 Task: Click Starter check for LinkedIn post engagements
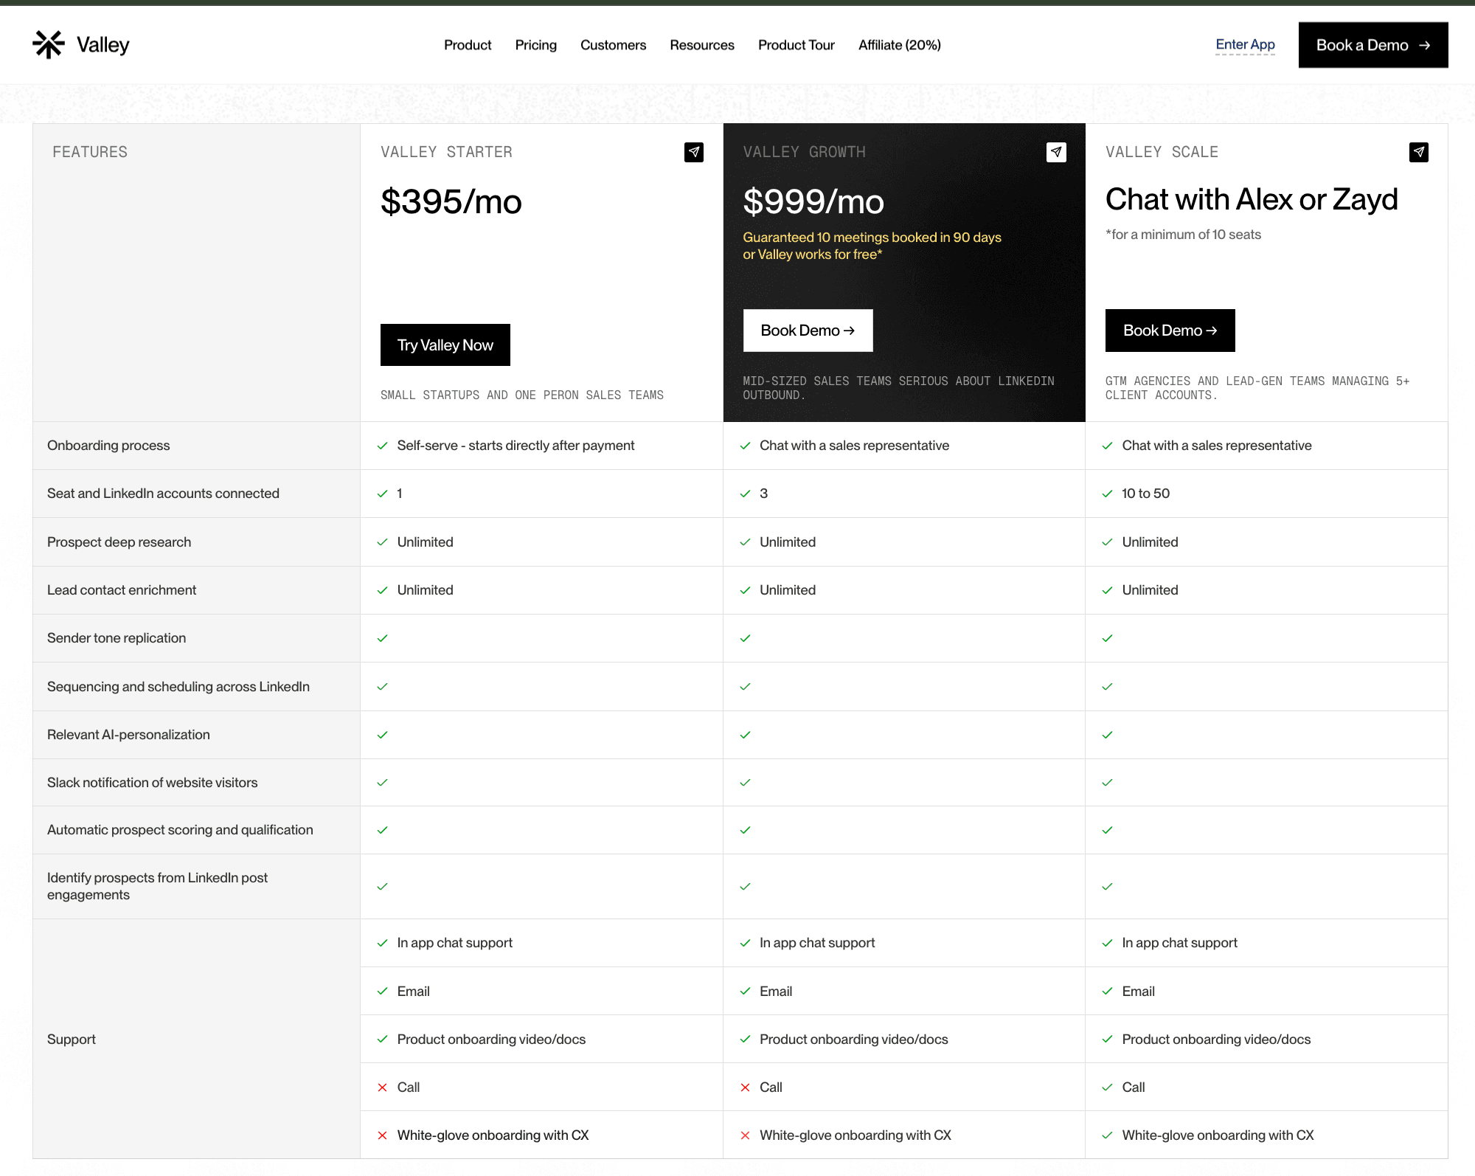[382, 887]
